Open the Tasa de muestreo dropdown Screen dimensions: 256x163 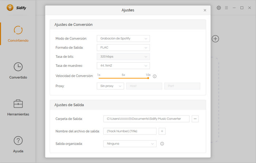coord(123,65)
